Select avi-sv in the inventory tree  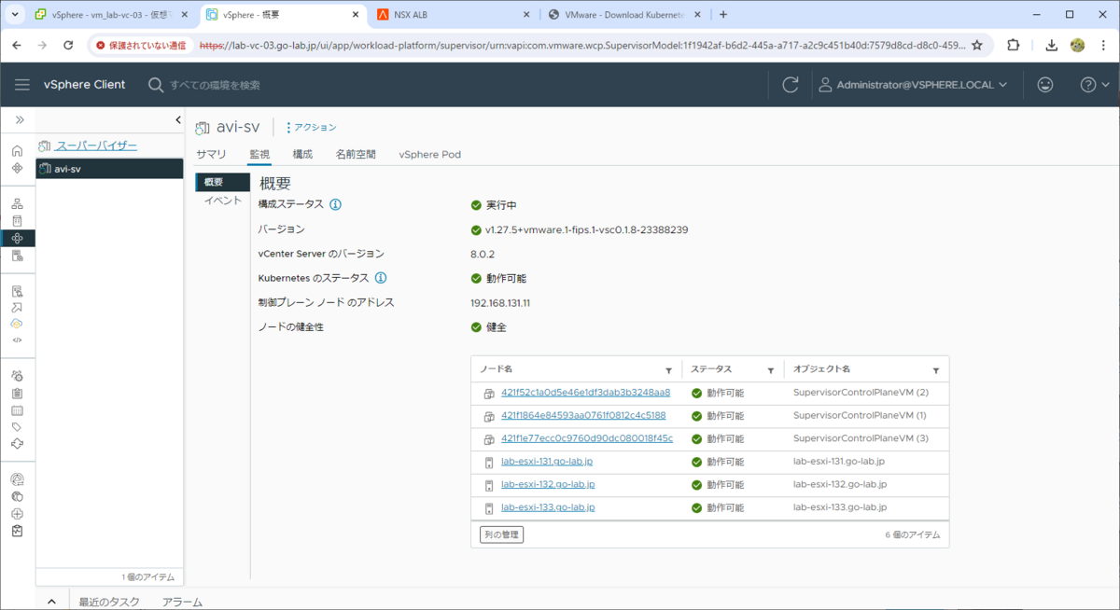[109, 169]
